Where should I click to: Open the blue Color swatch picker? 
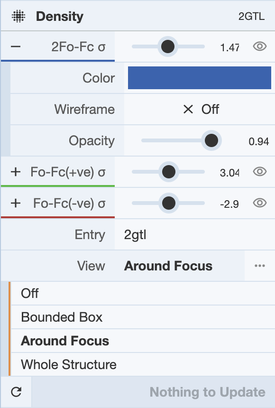click(x=200, y=78)
